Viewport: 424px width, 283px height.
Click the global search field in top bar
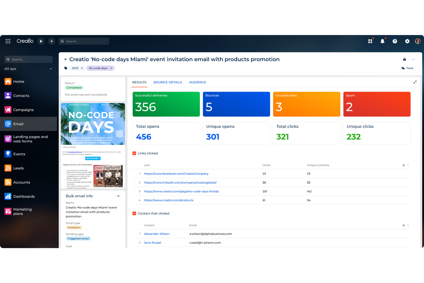(84, 41)
